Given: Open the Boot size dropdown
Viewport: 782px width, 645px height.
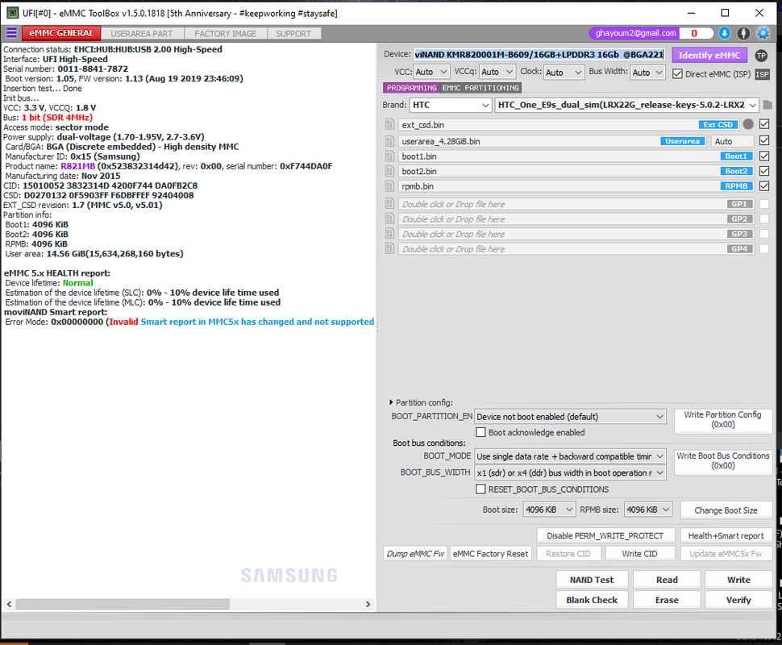Looking at the screenshot, I should [549, 510].
